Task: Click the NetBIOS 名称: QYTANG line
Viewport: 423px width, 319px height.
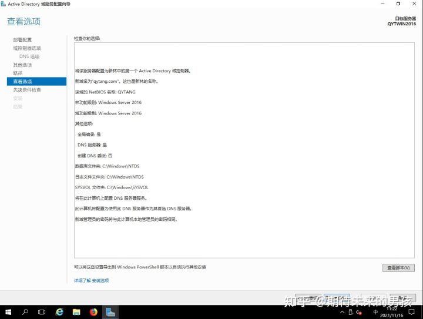Action: click(x=105, y=92)
